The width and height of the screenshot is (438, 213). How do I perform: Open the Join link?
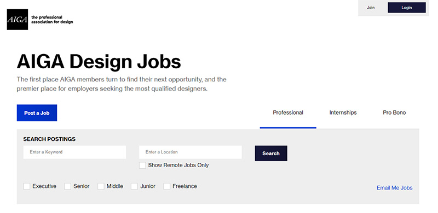point(371,8)
